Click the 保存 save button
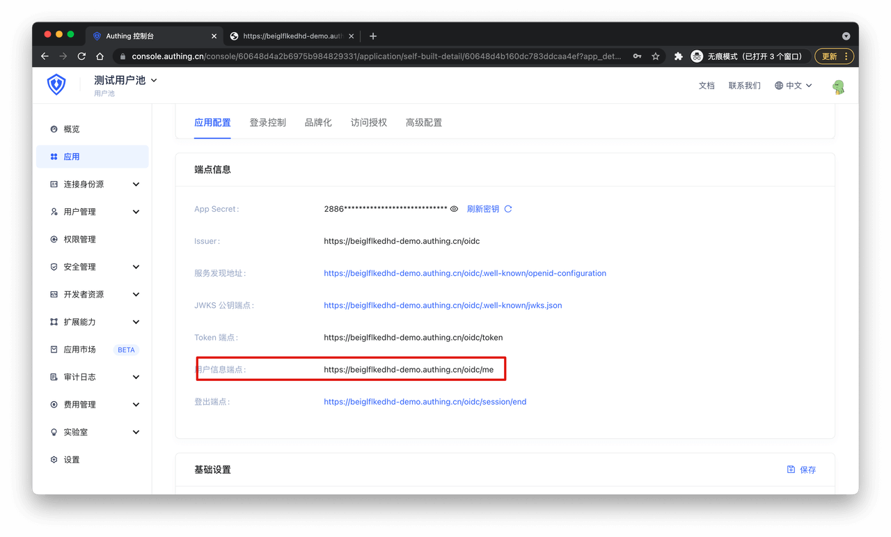Image resolution: width=891 pixels, height=537 pixels. pyautogui.click(x=801, y=469)
